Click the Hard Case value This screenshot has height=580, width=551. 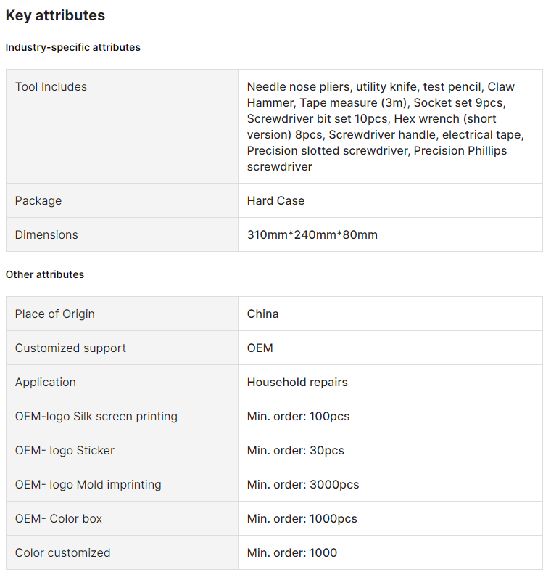[275, 200]
